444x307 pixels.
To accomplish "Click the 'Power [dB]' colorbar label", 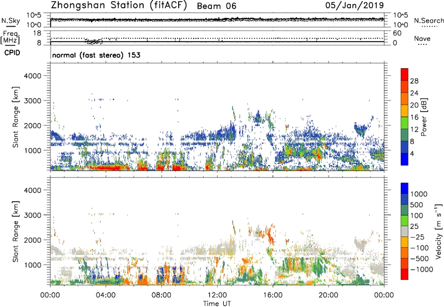I will [423, 117].
